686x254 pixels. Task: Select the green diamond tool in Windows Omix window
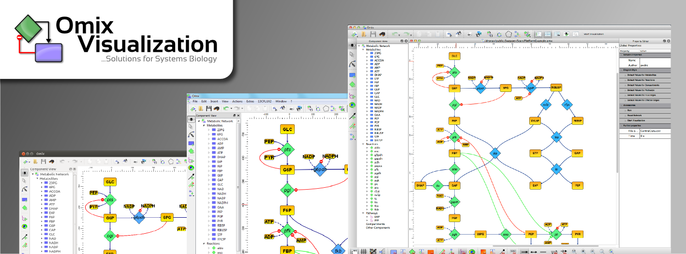191,151
